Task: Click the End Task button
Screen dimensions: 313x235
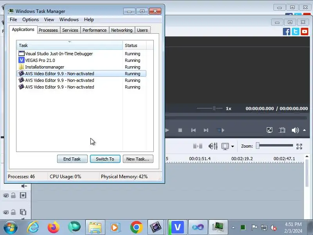Action: [x=72, y=159]
